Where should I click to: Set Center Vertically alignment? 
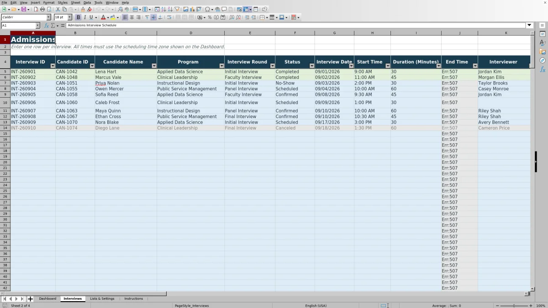tap(153, 17)
